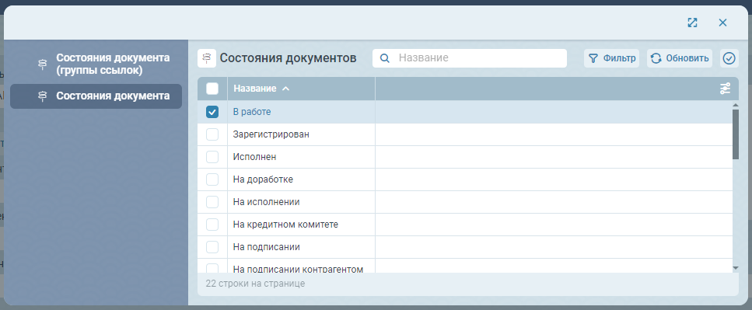Click signpost icon of Состояния документа (группы ссылок)
The height and width of the screenshot is (310, 752).
tap(43, 64)
